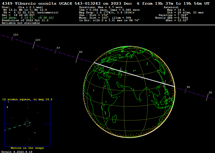Click 'Sun : Dist = 174°' text
Image resolution: width=215 pixels, height=153 pixels.
(94, 15)
